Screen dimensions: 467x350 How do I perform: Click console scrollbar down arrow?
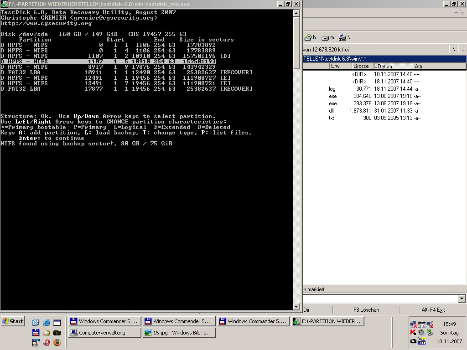tap(296, 307)
